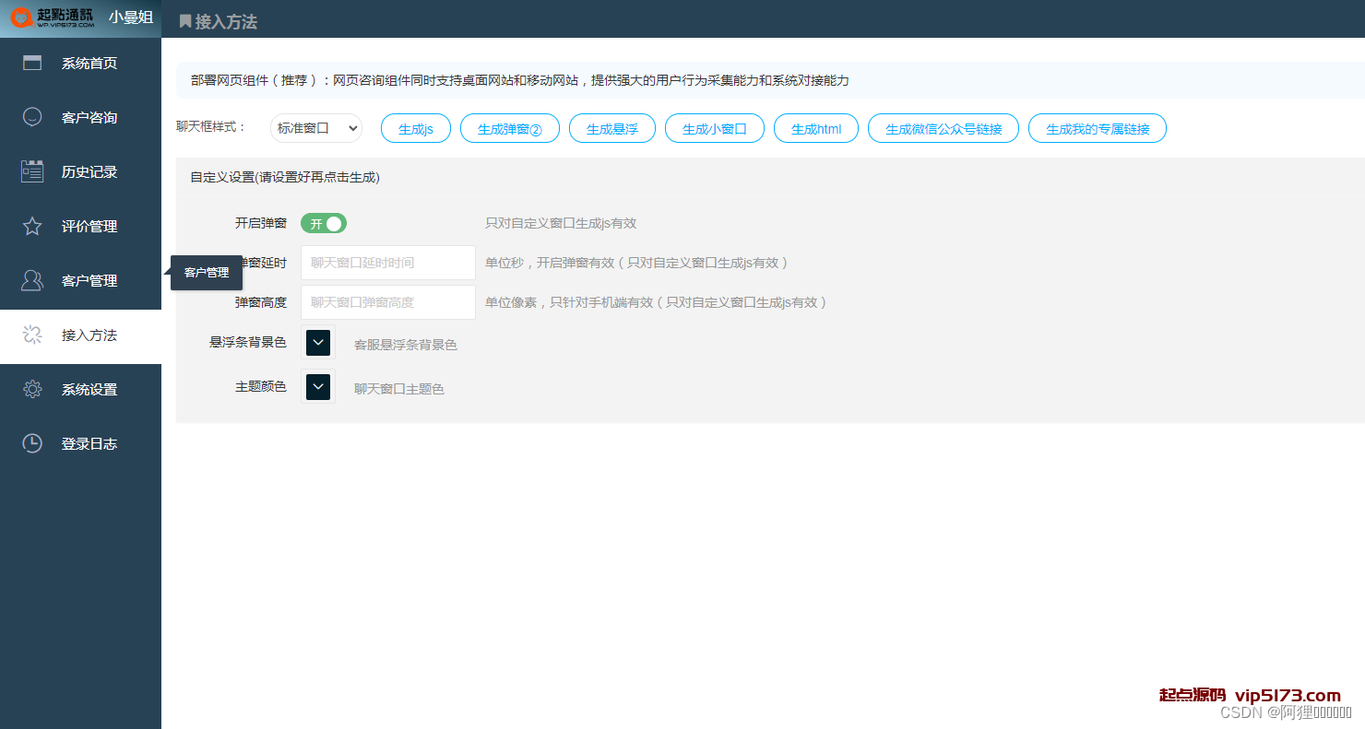This screenshot has height=729, width=1365.
Task: Click the 部署网页组件（推荐） notice text
Action: tap(520, 81)
